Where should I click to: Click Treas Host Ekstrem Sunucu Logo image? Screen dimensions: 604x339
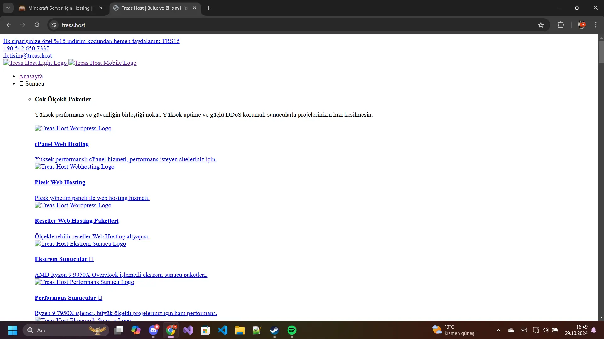[80, 244]
